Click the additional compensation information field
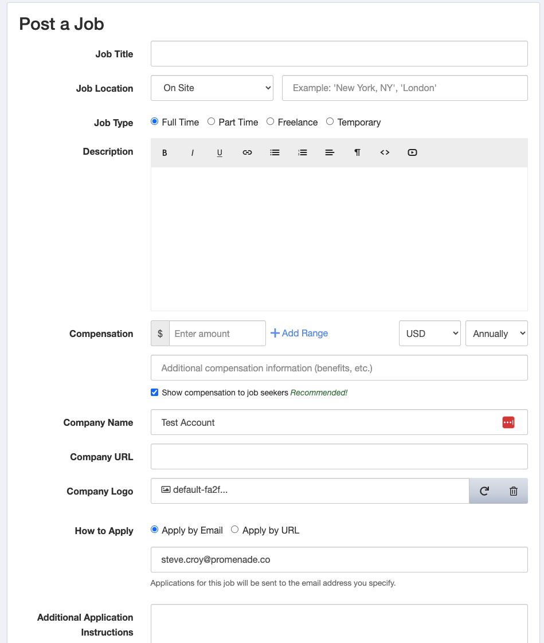Image resolution: width=544 pixels, height=643 pixels. tap(339, 368)
